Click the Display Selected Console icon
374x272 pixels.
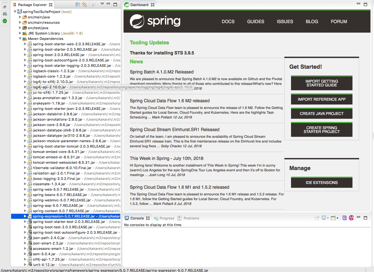pos(324,218)
